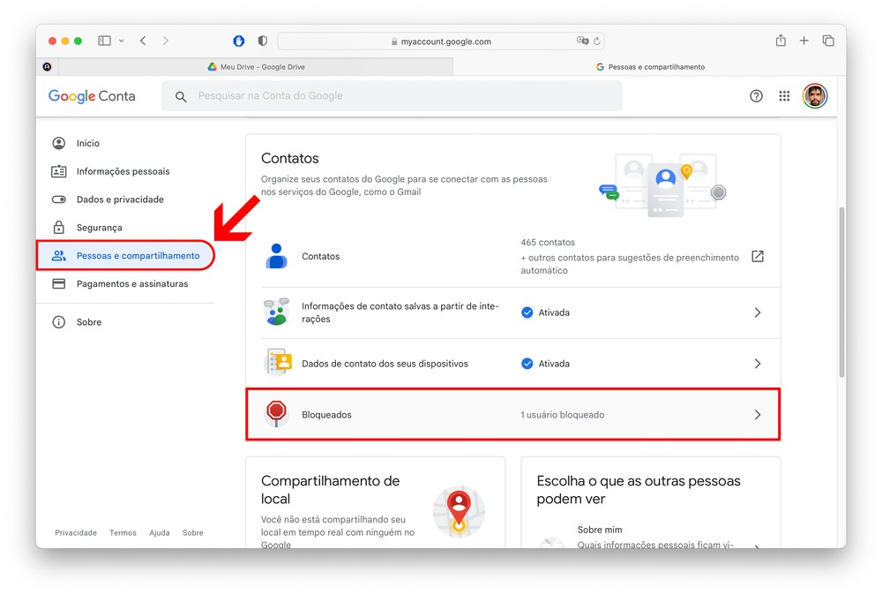Image resolution: width=882 pixels, height=595 pixels.
Task: Open Informações de contato salvas a partir de interações
Action: [513, 313]
